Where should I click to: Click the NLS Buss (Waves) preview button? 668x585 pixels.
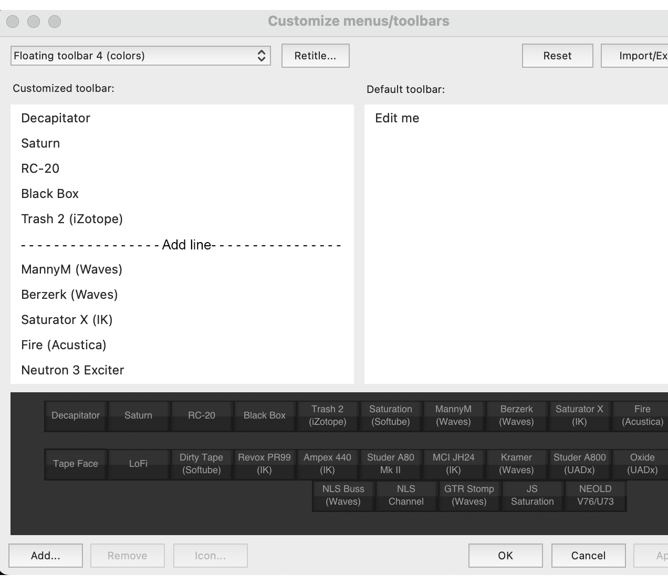pos(343,495)
